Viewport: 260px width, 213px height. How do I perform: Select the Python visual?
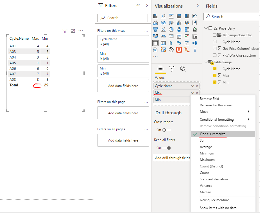179,43
